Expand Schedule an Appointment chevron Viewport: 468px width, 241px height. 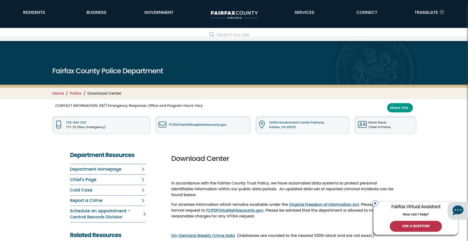click(144, 214)
